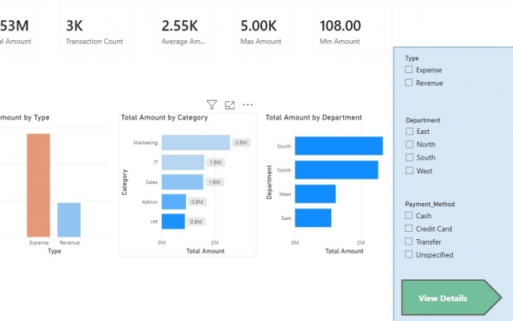Click the East bar in Department chart
The width and height of the screenshot is (513, 321).
tap(313, 217)
